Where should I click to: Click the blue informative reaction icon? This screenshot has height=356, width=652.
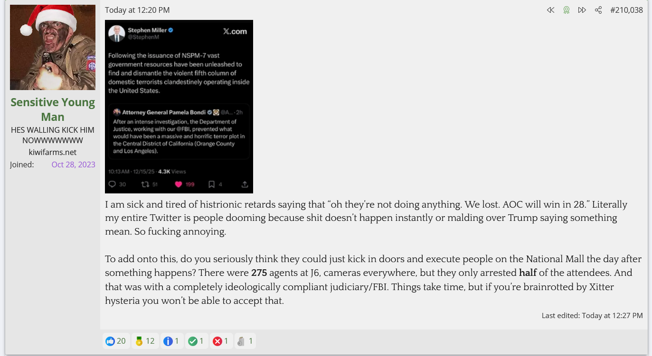pyautogui.click(x=168, y=341)
